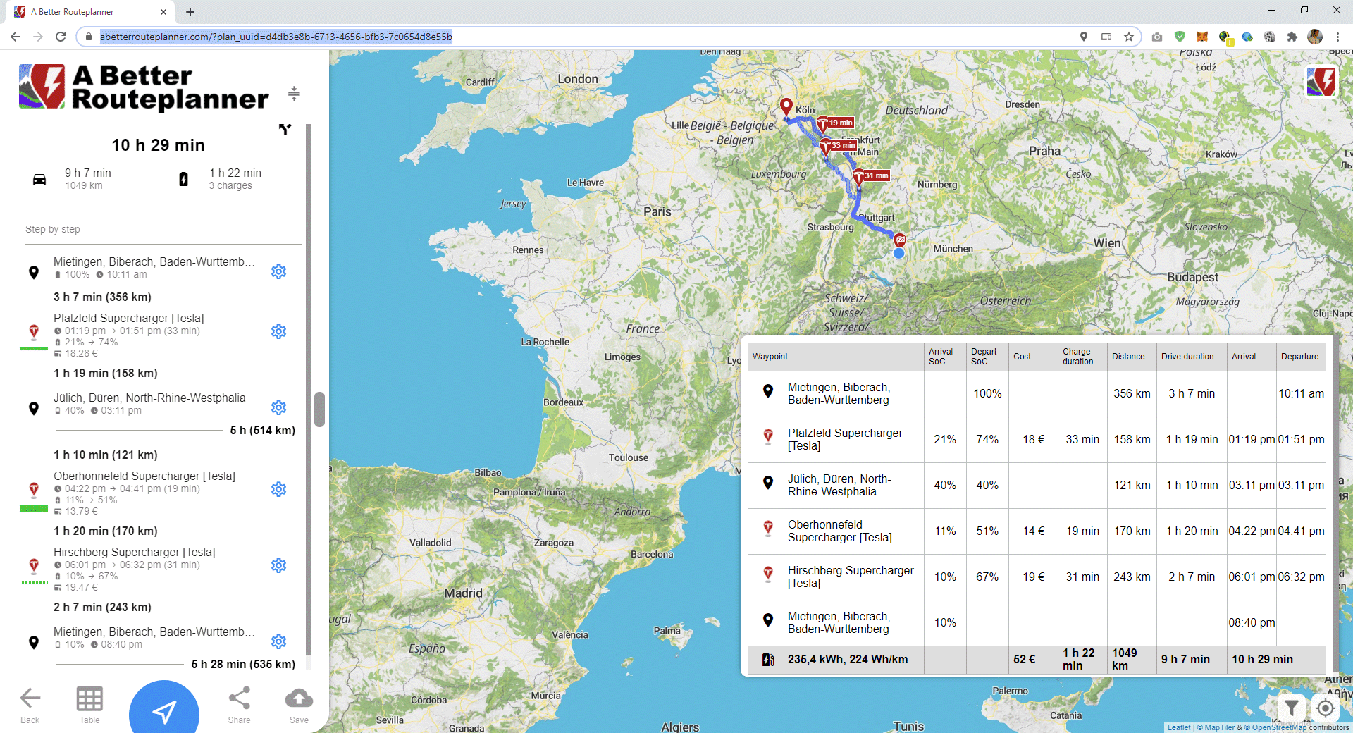Click the Back arrow button
1353x733 pixels.
point(30,705)
